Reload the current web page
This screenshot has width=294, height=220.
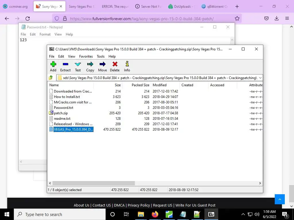28,18
